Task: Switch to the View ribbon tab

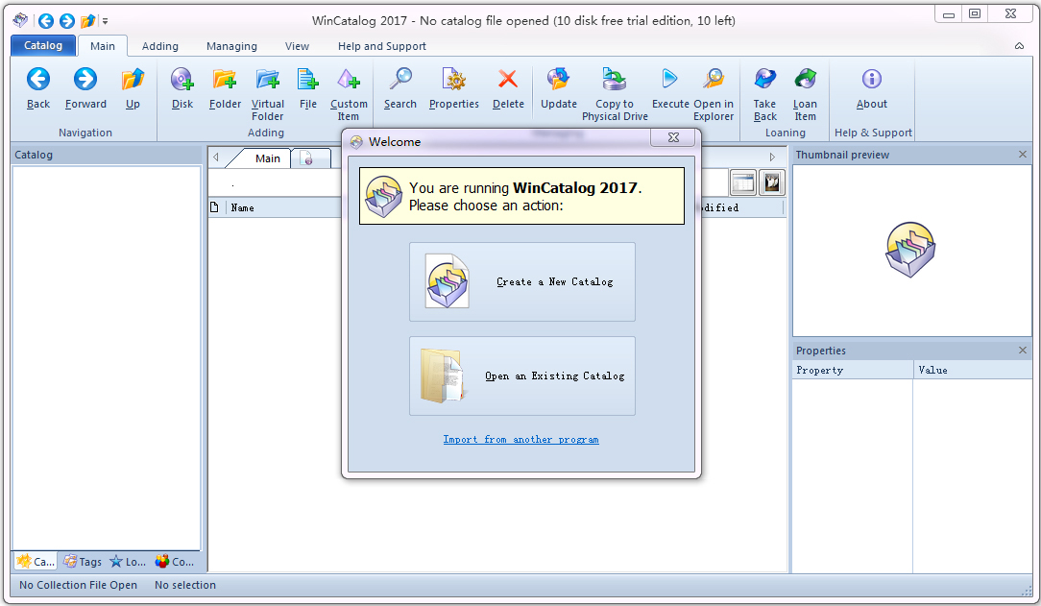Action: pos(297,46)
